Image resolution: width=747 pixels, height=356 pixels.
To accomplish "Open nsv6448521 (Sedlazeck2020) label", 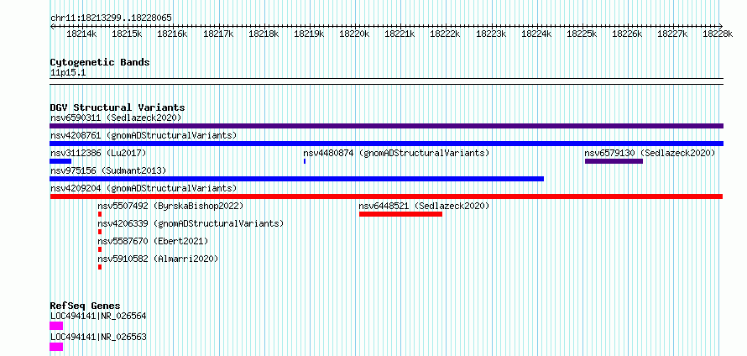I will [x=424, y=206].
